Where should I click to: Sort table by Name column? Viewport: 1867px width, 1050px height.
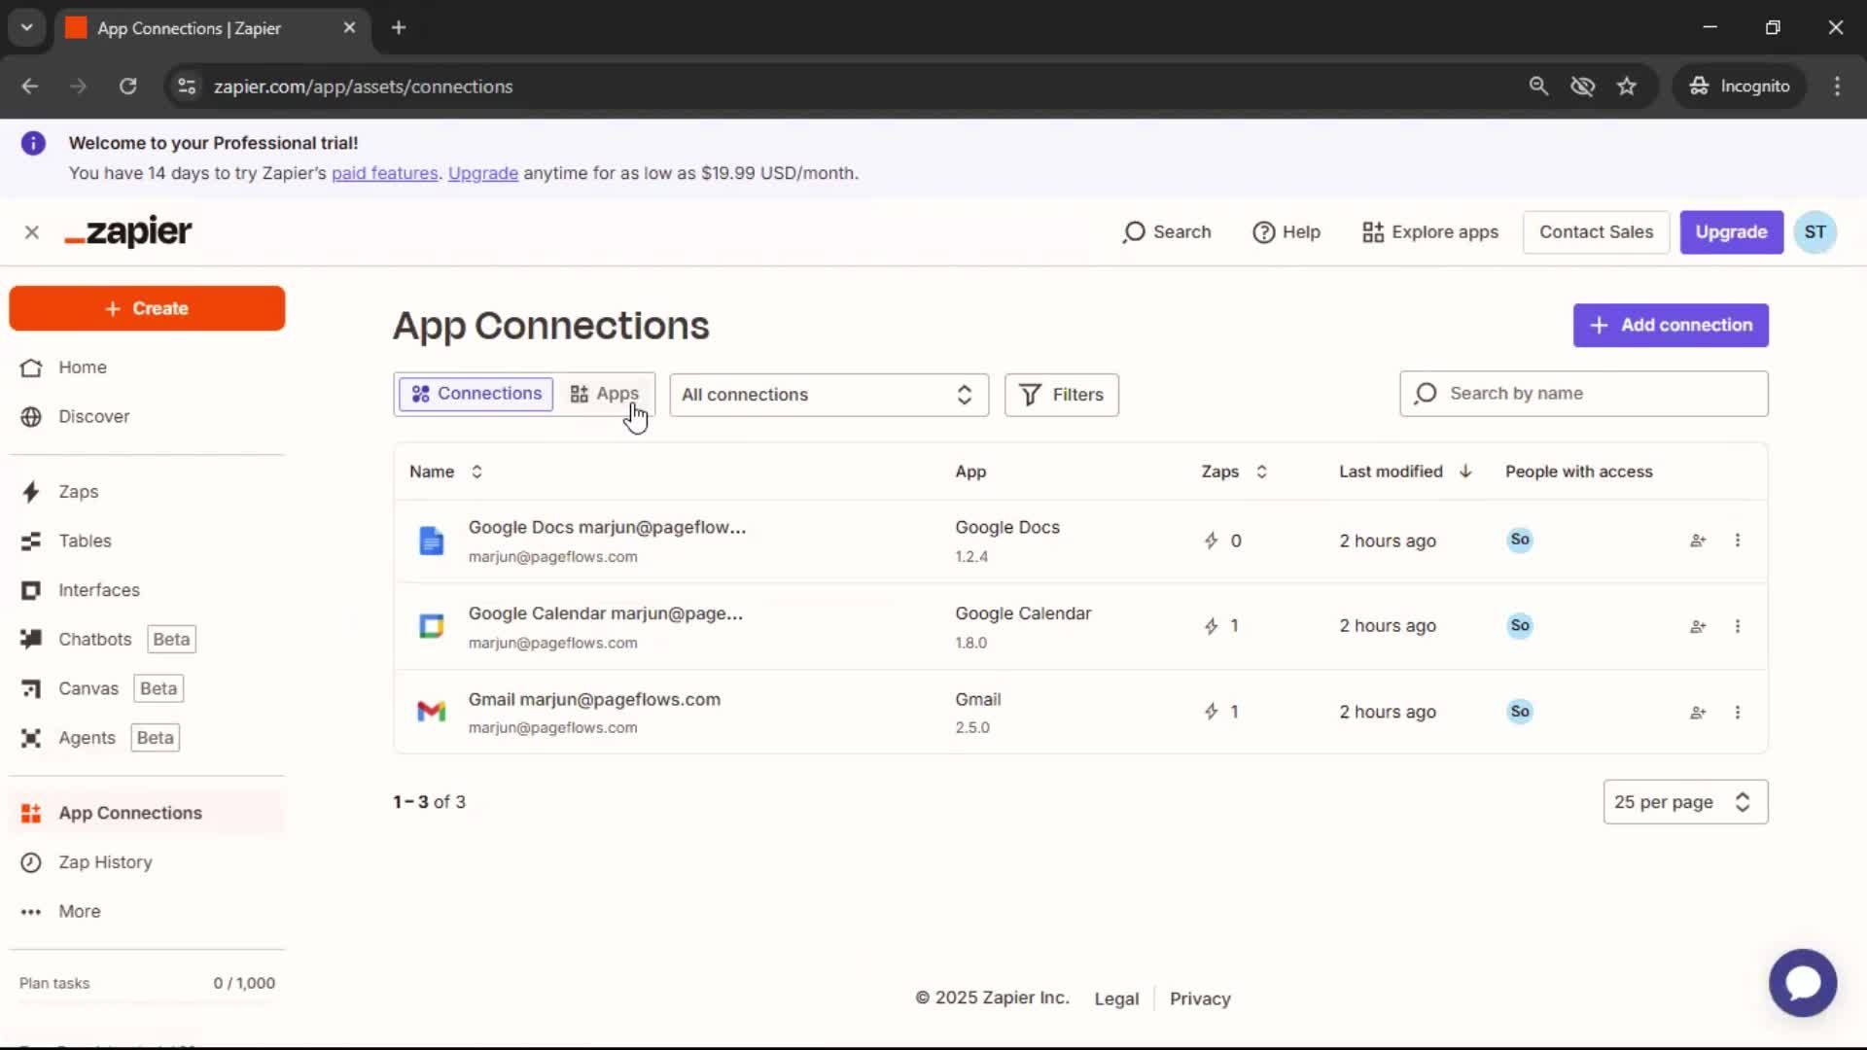[445, 472]
